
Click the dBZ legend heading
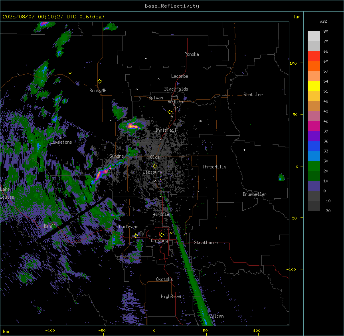click(323, 22)
